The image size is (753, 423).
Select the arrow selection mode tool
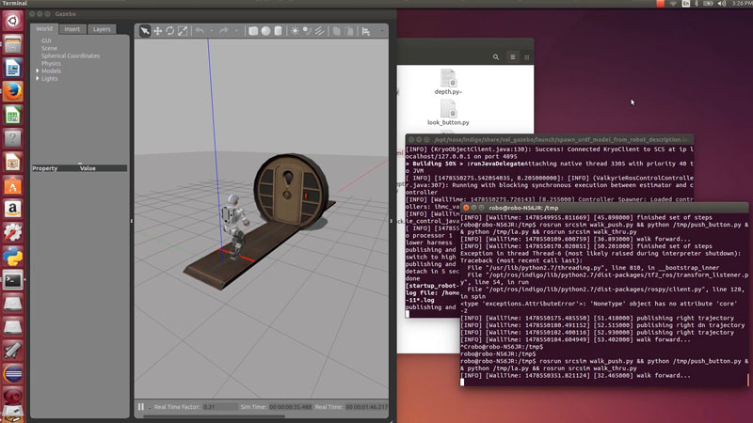(x=145, y=31)
